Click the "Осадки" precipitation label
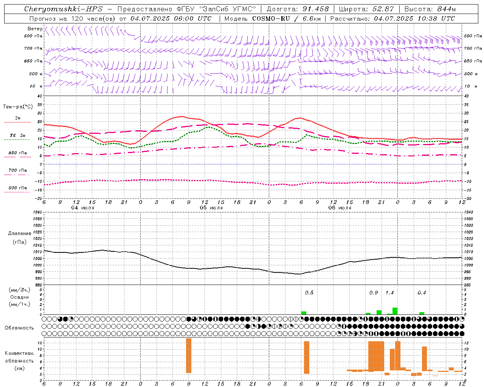484x387 pixels. [x=20, y=297]
